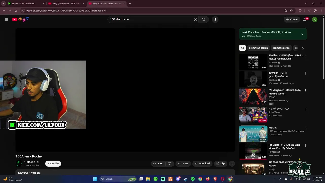Open the 100Alien channel name link
Viewport: 325px width, 183px height.
pos(30,162)
